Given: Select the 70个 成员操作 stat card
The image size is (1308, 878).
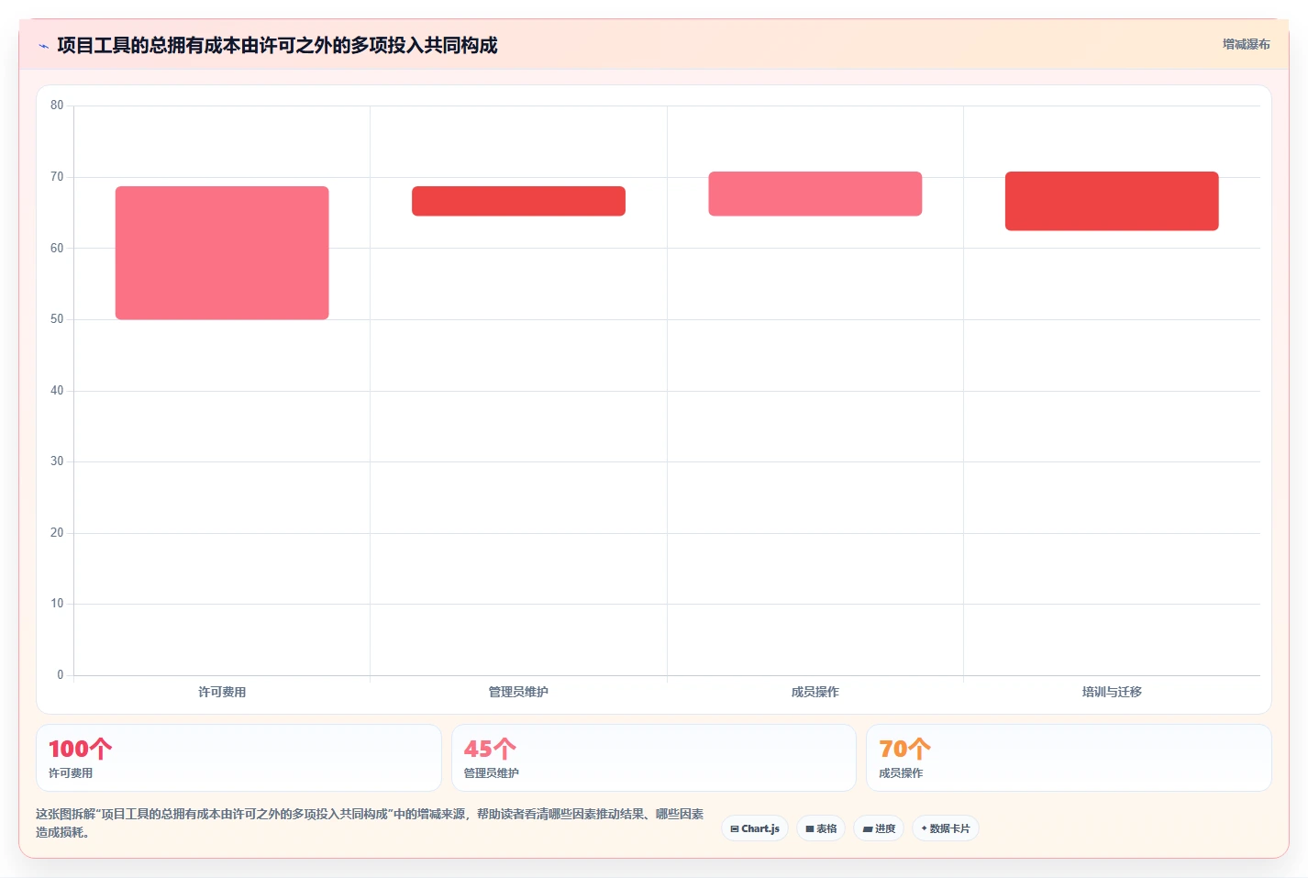Looking at the screenshot, I should pyautogui.click(x=1069, y=758).
